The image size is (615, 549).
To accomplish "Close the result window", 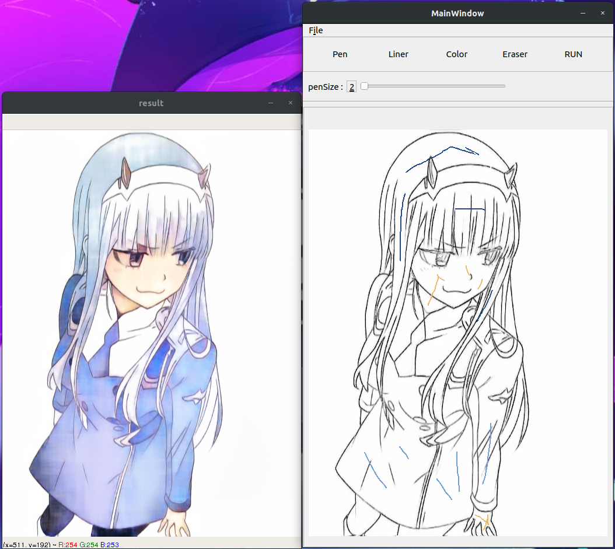I will [x=291, y=103].
